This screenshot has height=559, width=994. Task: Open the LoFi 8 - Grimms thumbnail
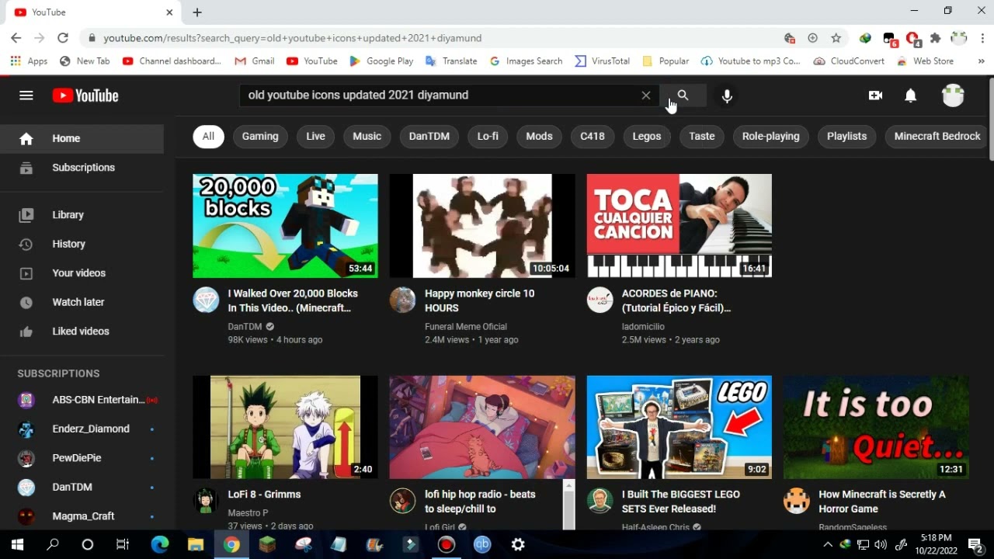[285, 427]
